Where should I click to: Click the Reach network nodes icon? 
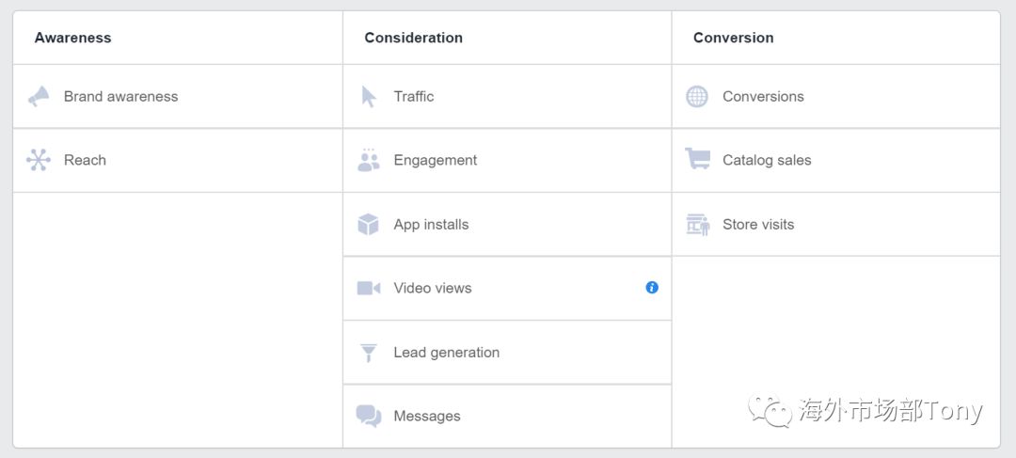[39, 160]
